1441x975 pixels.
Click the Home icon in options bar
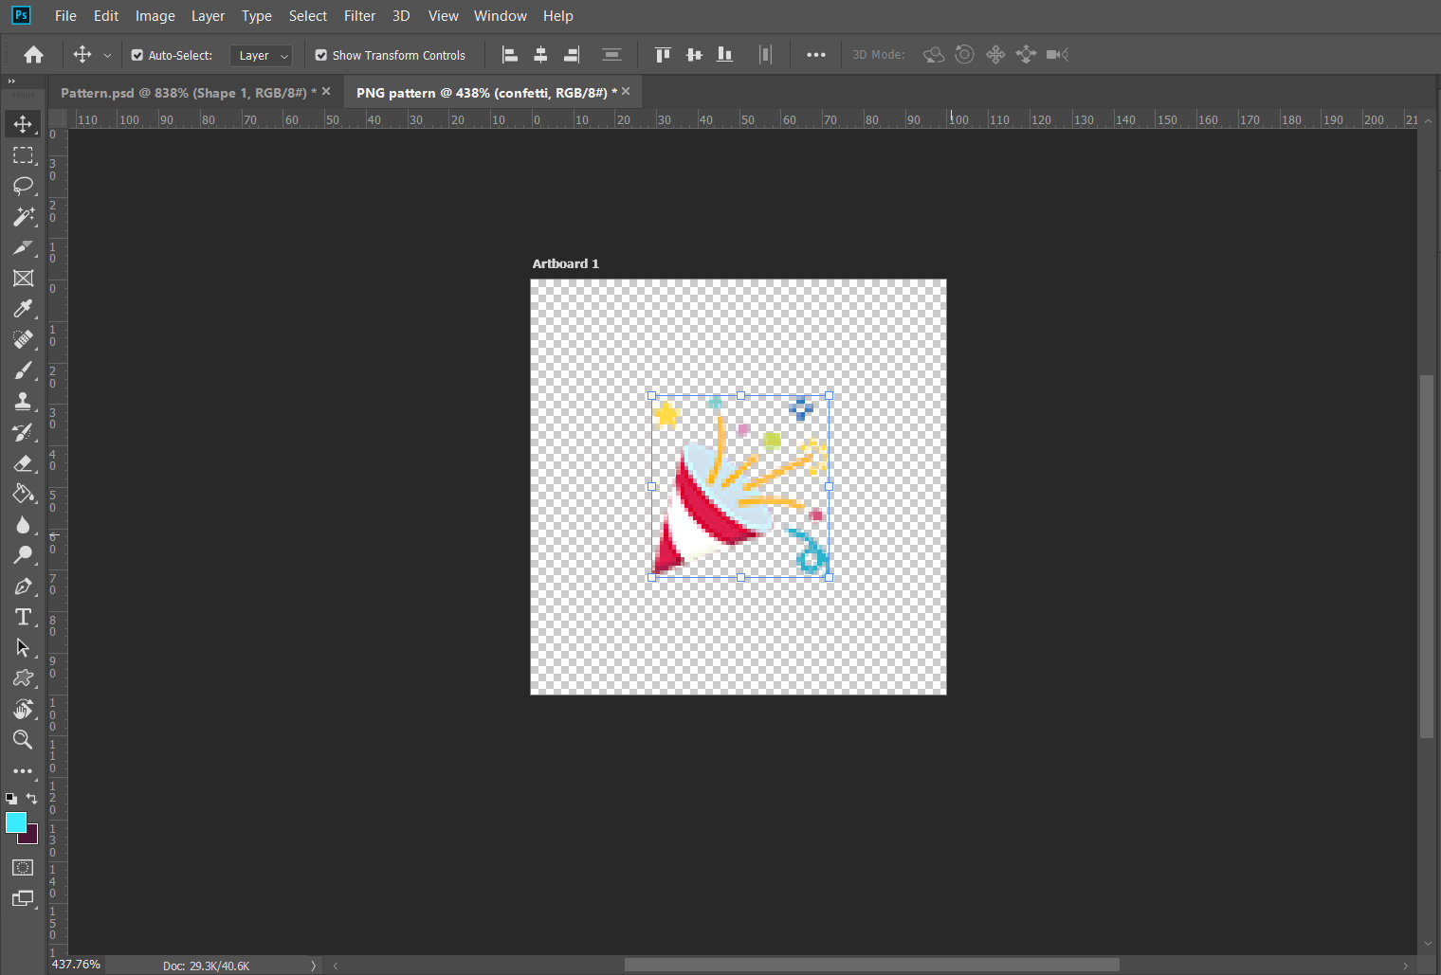[33, 55]
